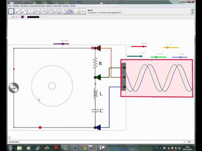
Task: Open the Opzioni menu
Action: pyautogui.click(x=49, y=6)
